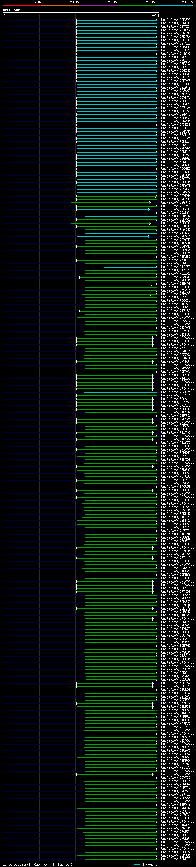The width and height of the screenshot is (196, 867).
Task: Open hit UniRef100_C5YDH6
Action: (175, 196)
